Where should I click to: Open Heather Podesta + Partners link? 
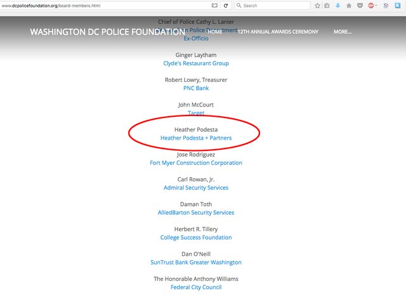[x=196, y=138]
